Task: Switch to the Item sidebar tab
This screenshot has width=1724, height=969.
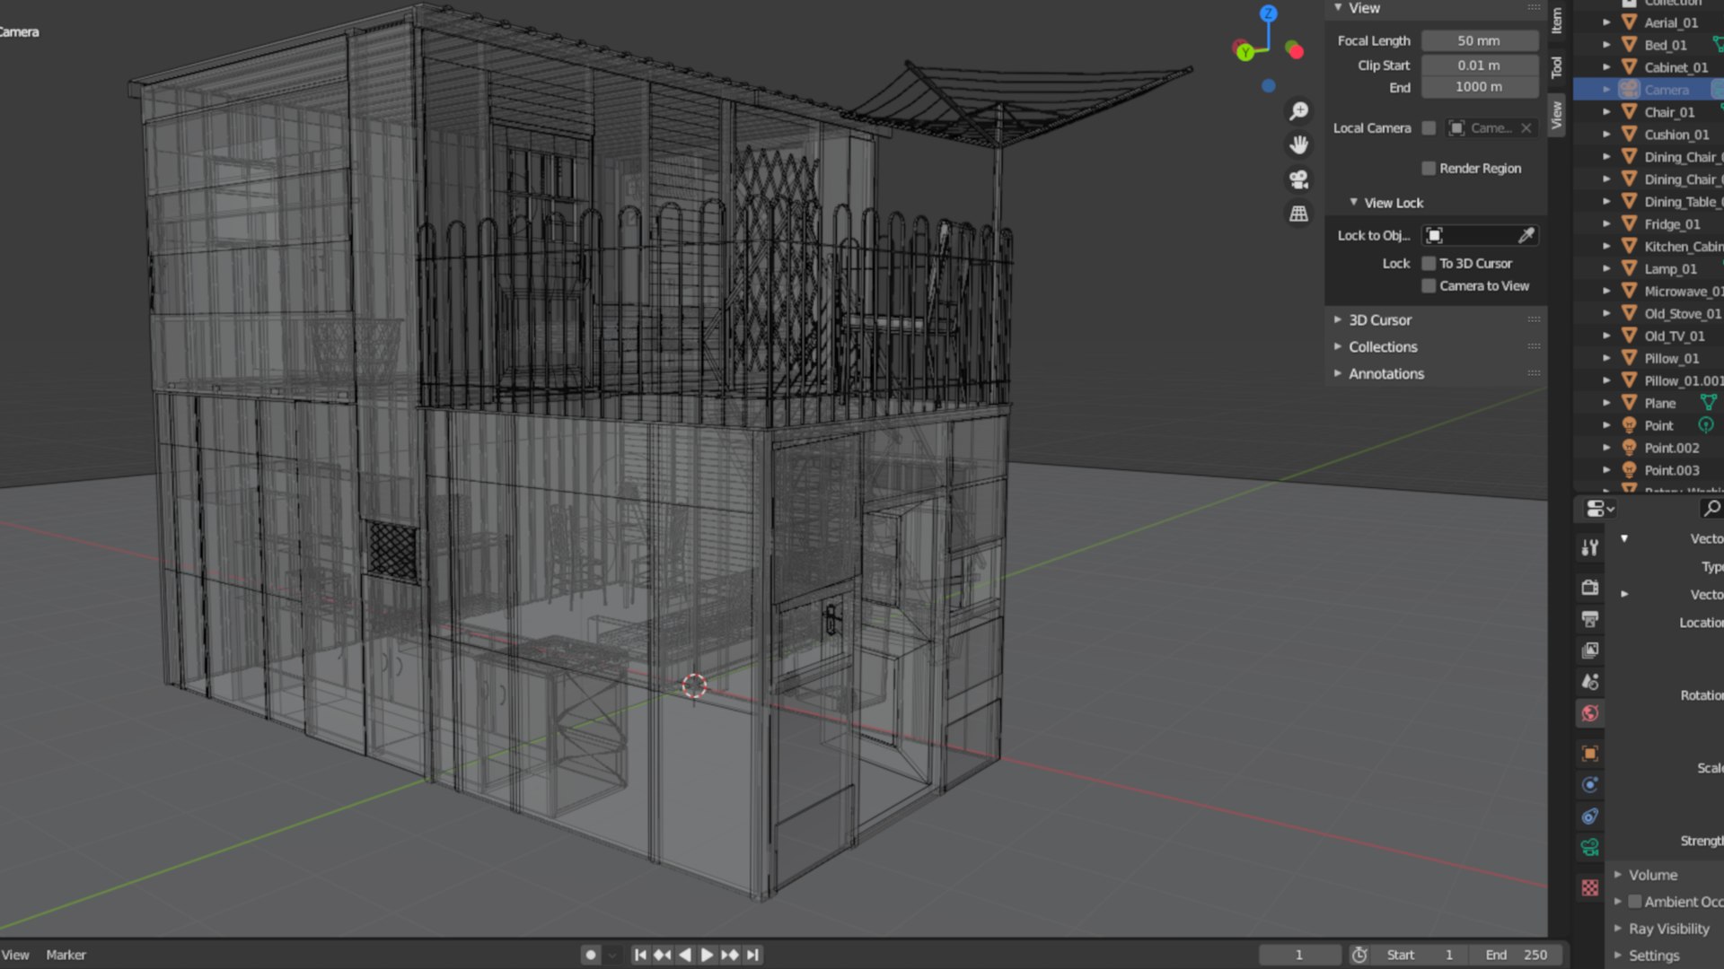Action: coord(1557,20)
